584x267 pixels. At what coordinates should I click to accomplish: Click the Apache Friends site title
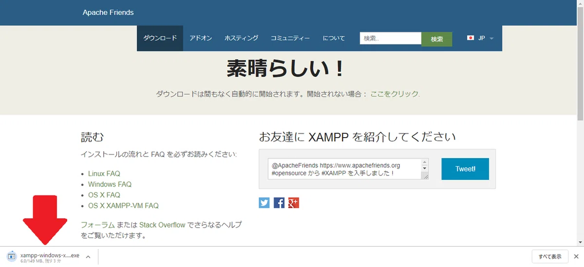(x=108, y=12)
